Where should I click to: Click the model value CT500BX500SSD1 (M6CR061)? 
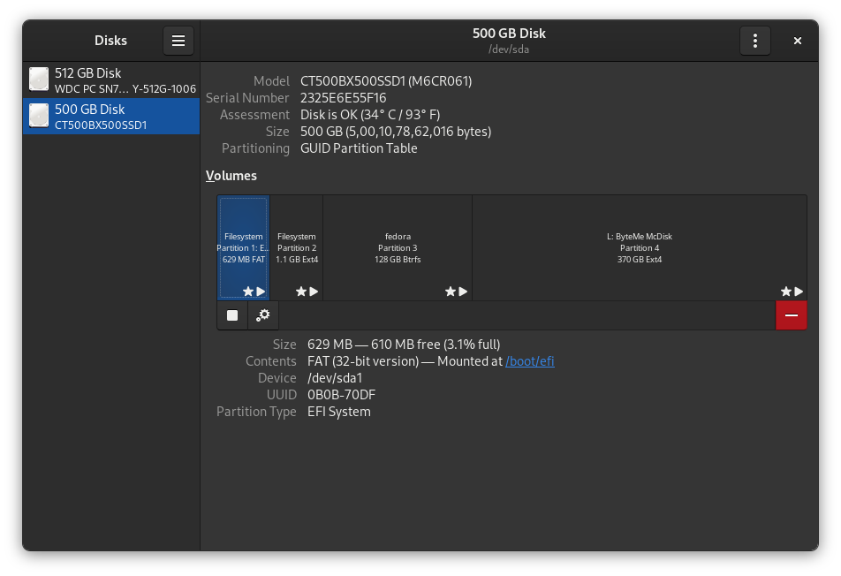click(386, 81)
